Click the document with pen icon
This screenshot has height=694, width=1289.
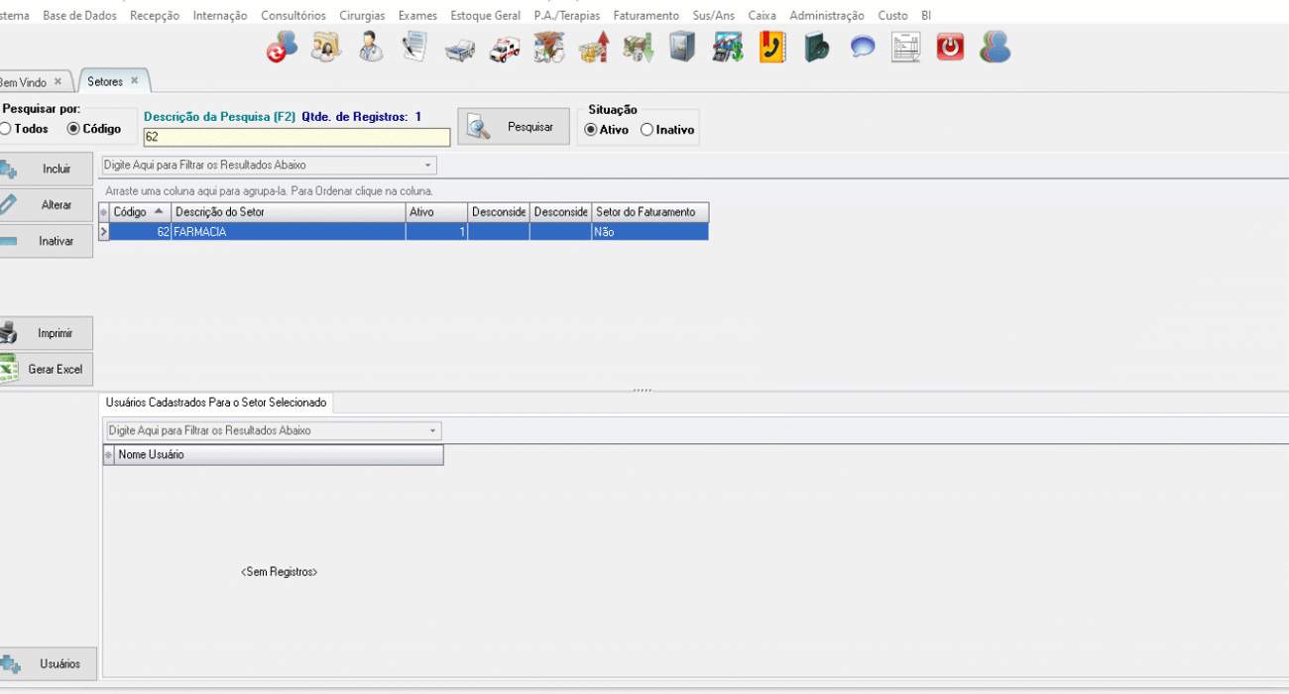(414, 48)
